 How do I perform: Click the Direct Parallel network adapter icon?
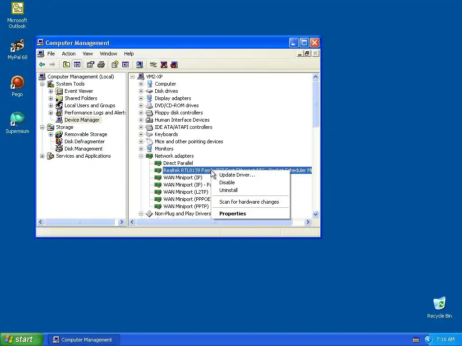pyautogui.click(x=158, y=163)
